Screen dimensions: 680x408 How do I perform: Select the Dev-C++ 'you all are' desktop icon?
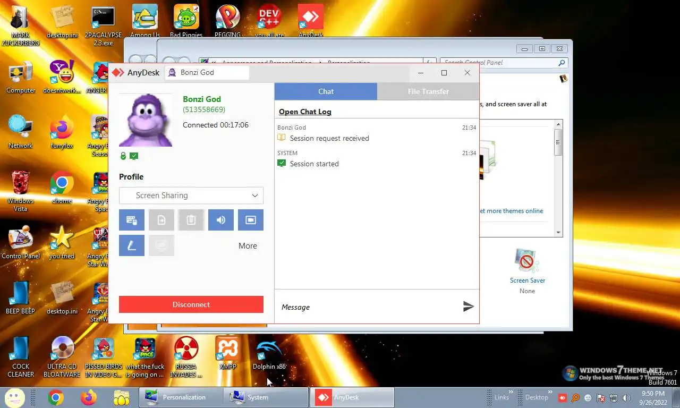(x=269, y=21)
